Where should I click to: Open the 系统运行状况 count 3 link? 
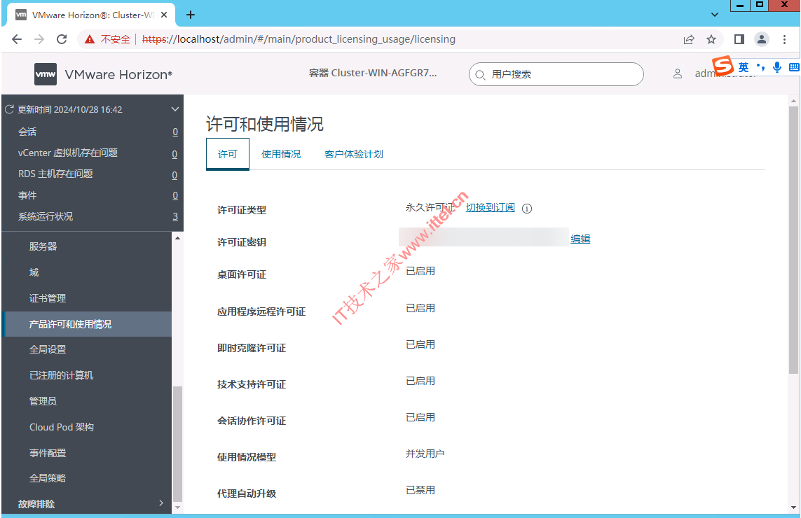(175, 216)
